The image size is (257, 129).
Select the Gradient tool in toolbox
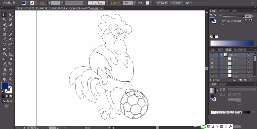coord(11,59)
